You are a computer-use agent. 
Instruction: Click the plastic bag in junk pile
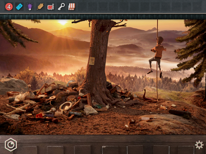[x=22, y=97]
